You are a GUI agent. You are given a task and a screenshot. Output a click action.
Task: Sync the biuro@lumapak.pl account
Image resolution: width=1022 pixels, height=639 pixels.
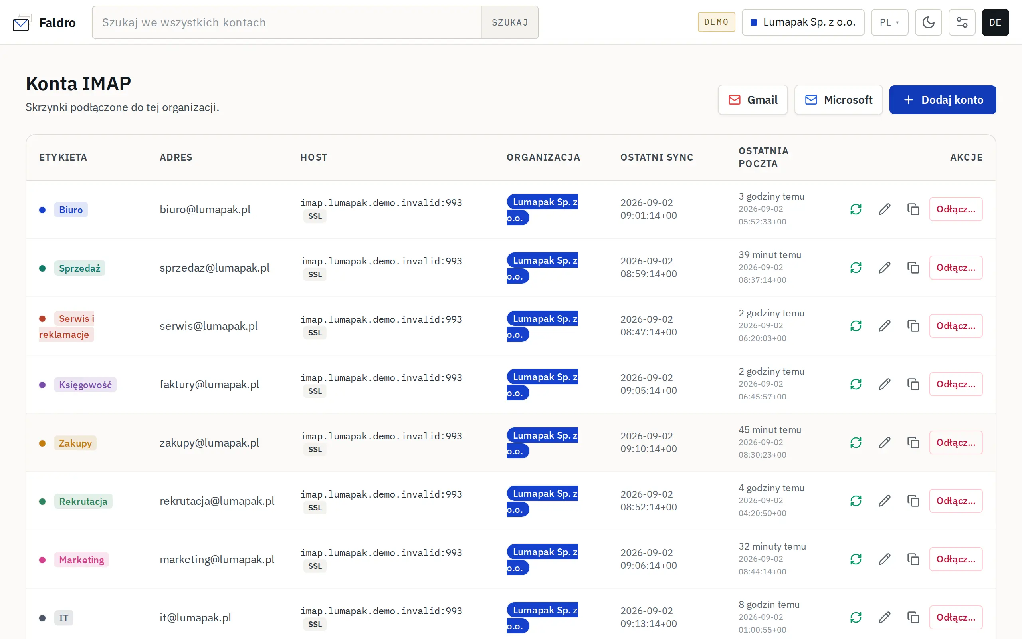(856, 209)
